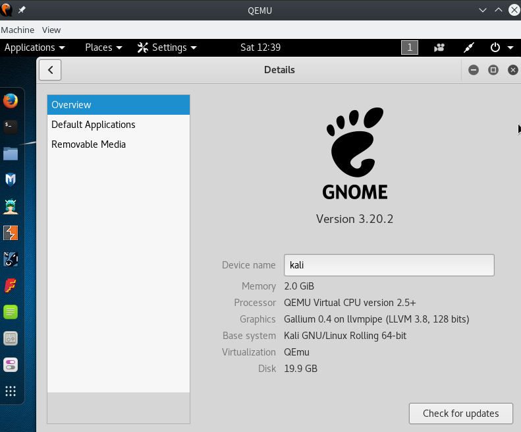The image size is (521, 432).
Task: Show all applications grid
Action: pyautogui.click(x=11, y=391)
